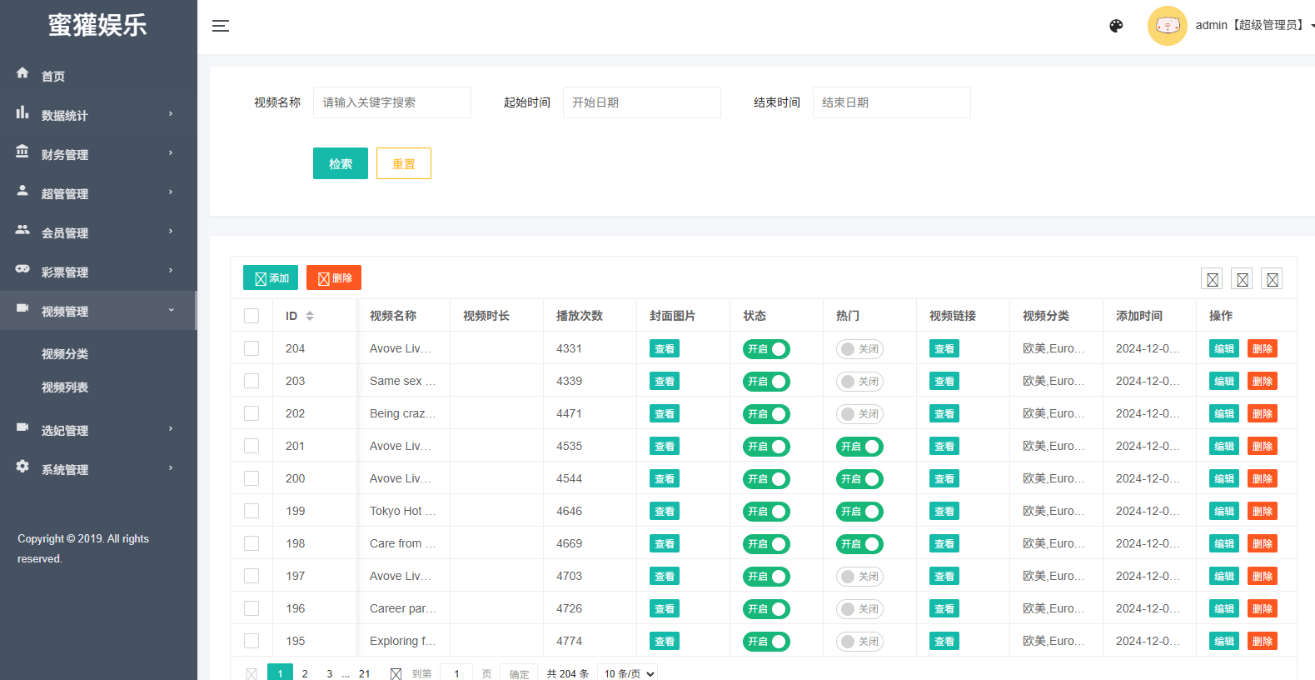This screenshot has width=1315, height=680.
Task: Click the hamburger menu collapse icon
Action: click(x=220, y=26)
